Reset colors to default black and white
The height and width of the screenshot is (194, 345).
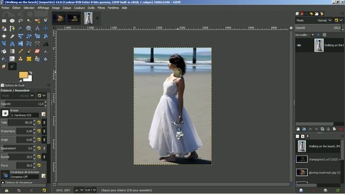pyautogui.click(x=20, y=80)
